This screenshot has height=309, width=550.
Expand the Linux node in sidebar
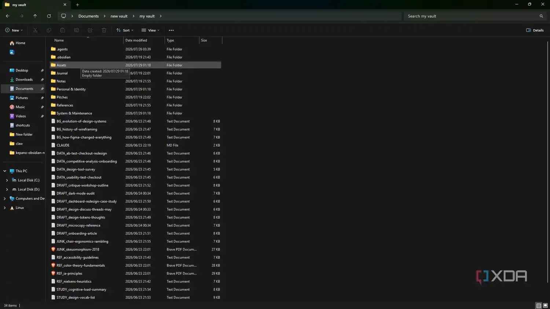pyautogui.click(x=5, y=208)
